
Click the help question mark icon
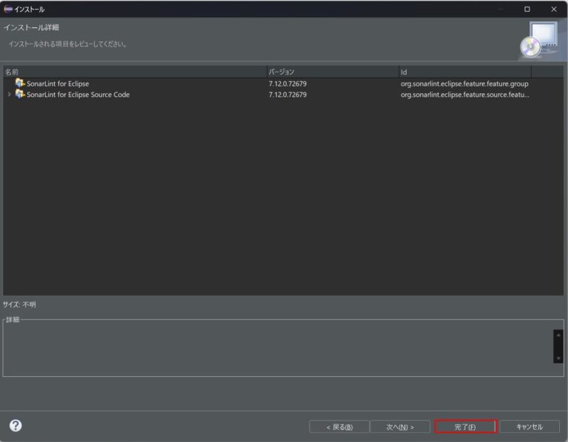coord(16,426)
